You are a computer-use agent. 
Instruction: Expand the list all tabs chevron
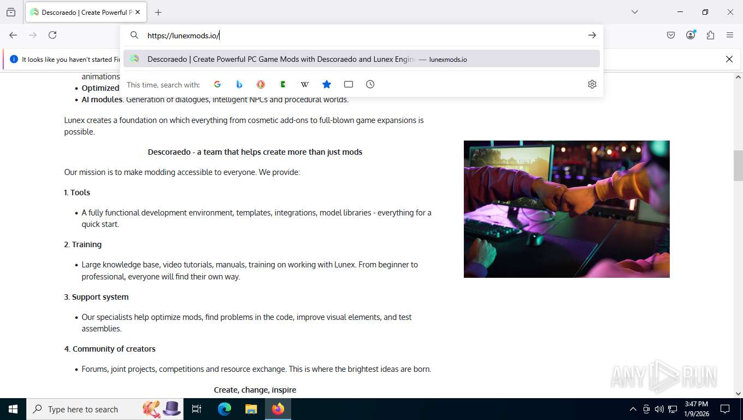pyautogui.click(x=634, y=12)
